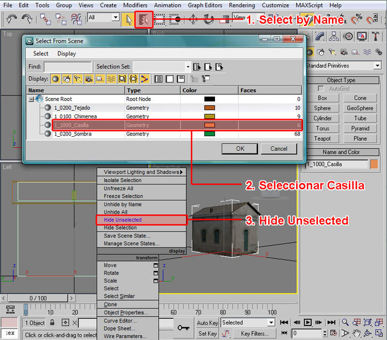Click the Teapot object type button

322,138
